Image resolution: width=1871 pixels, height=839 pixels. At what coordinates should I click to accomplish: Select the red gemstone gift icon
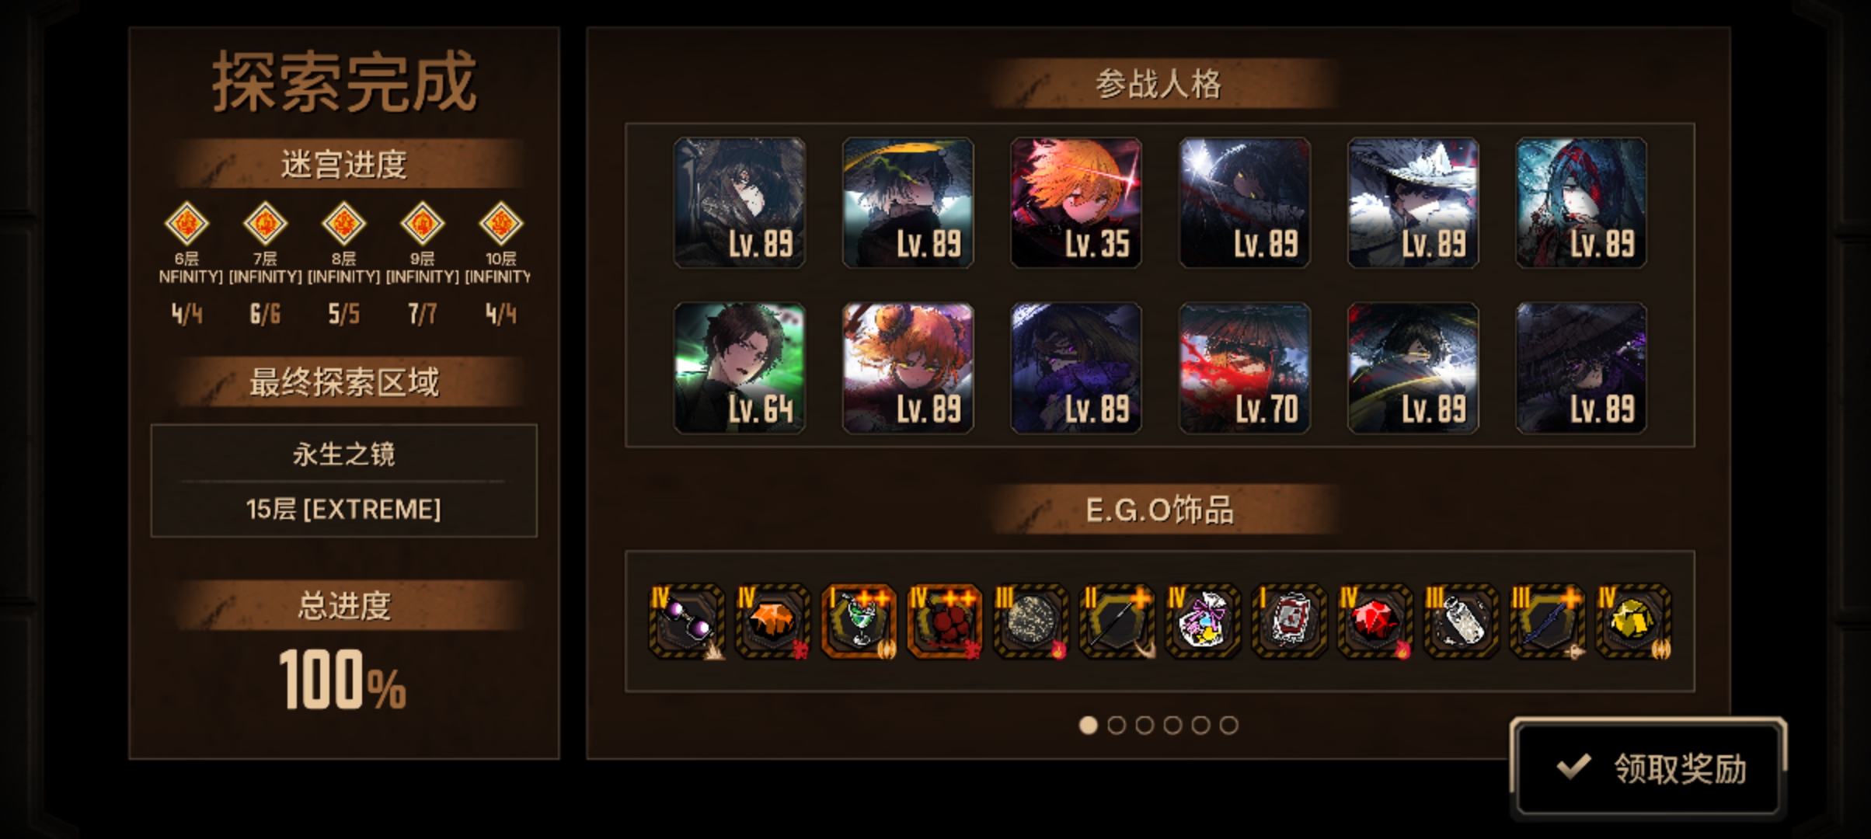pos(1375,622)
